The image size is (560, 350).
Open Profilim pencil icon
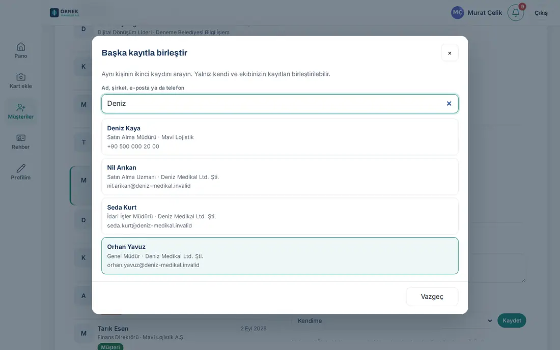pos(21,168)
